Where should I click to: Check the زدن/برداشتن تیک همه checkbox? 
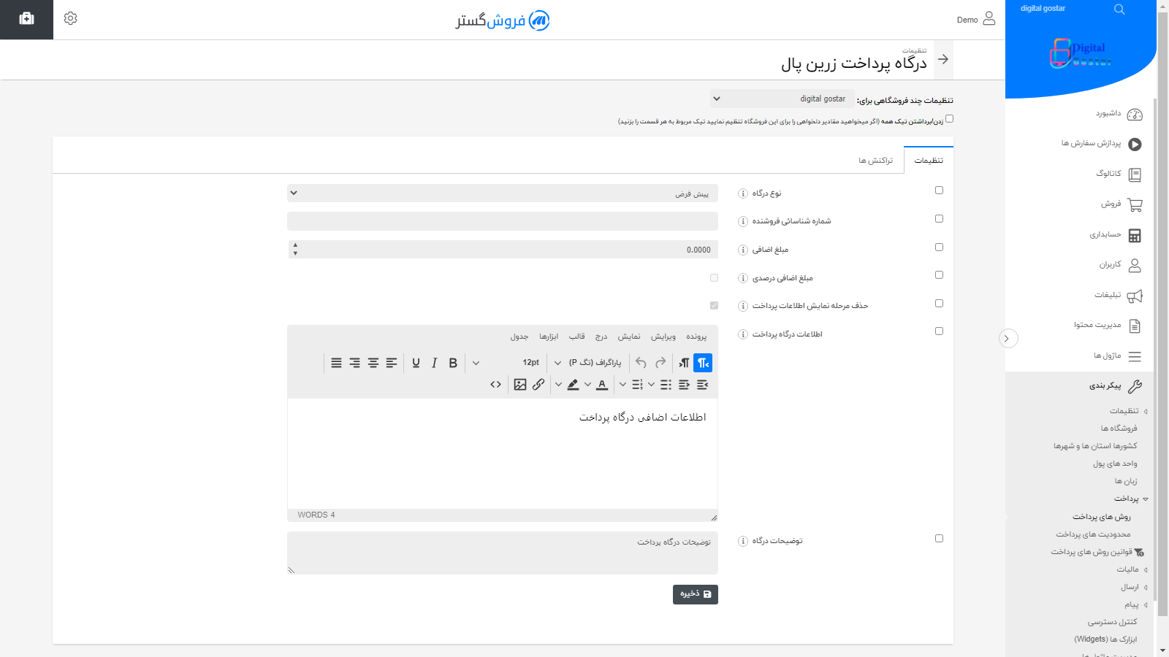[948, 118]
